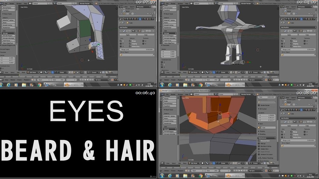Select face select mode icon in 00:02:40 frame
This screenshot has width=319, height=179.
tap(74, 72)
